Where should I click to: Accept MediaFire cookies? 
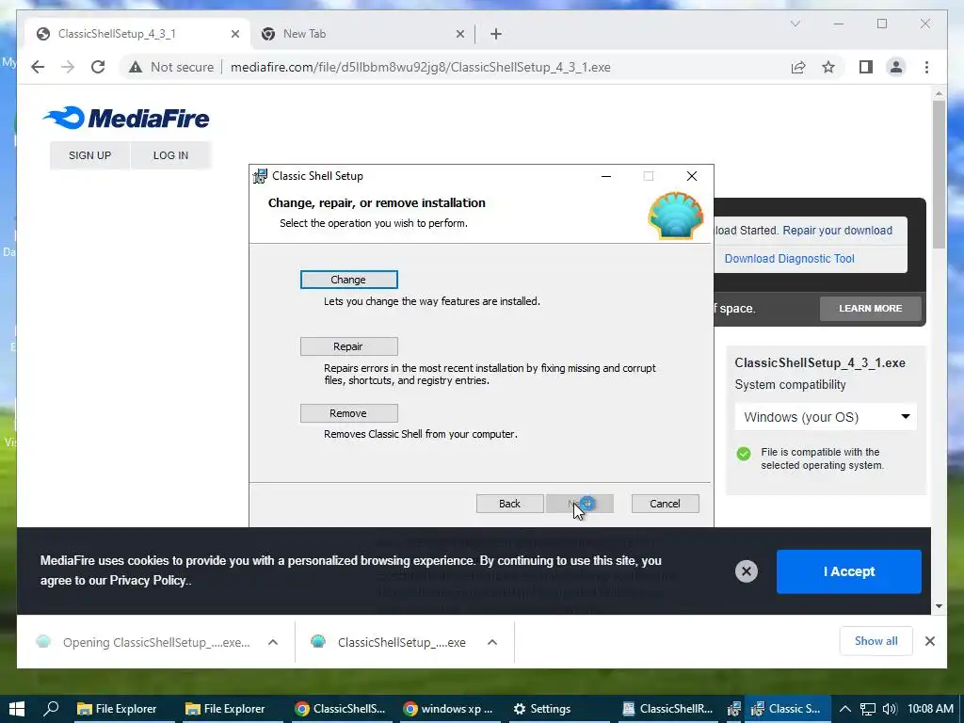pyautogui.click(x=848, y=571)
